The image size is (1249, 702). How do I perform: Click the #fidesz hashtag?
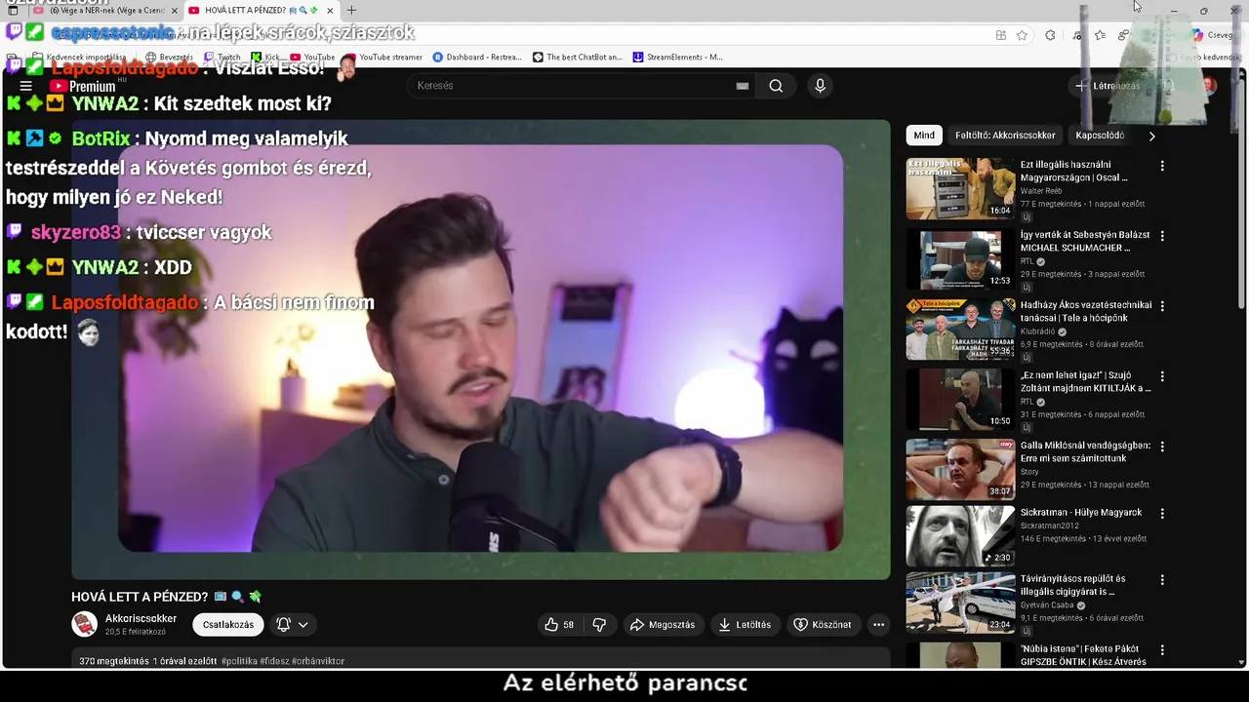[274, 661]
